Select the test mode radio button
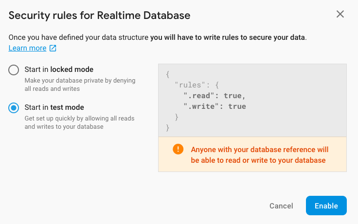The image size is (358, 224). point(14,108)
